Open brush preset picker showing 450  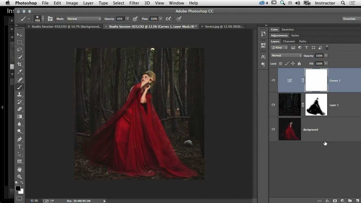click(39, 19)
